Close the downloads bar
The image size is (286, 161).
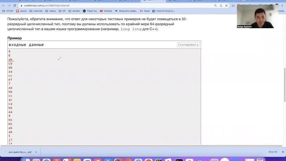point(283,152)
